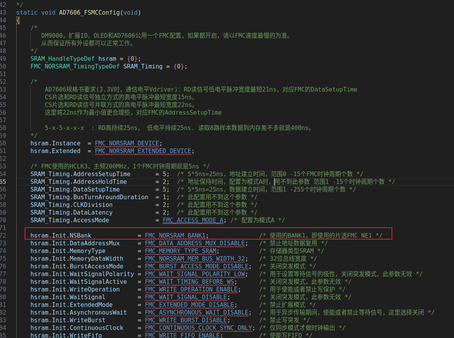Click line number 43 in the gutter
454x338 pixels.
pyautogui.click(x=3, y=12)
